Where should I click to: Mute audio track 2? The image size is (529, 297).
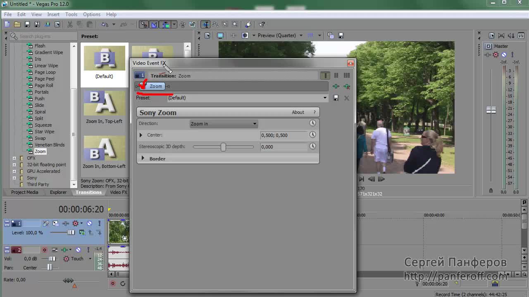[x=78, y=250]
